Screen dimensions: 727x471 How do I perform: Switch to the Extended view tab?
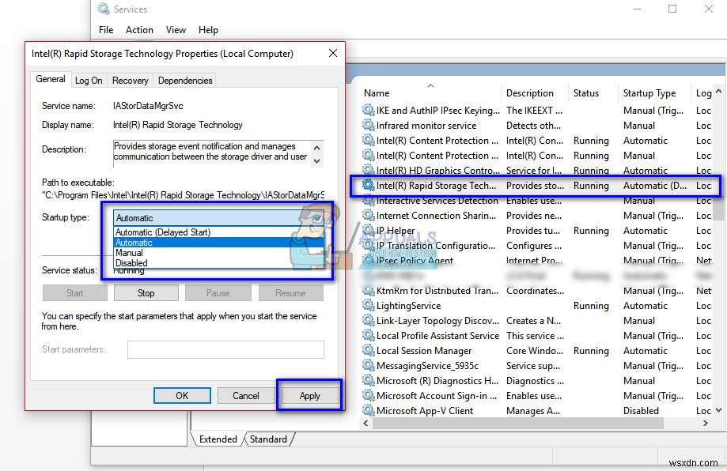pyautogui.click(x=218, y=439)
